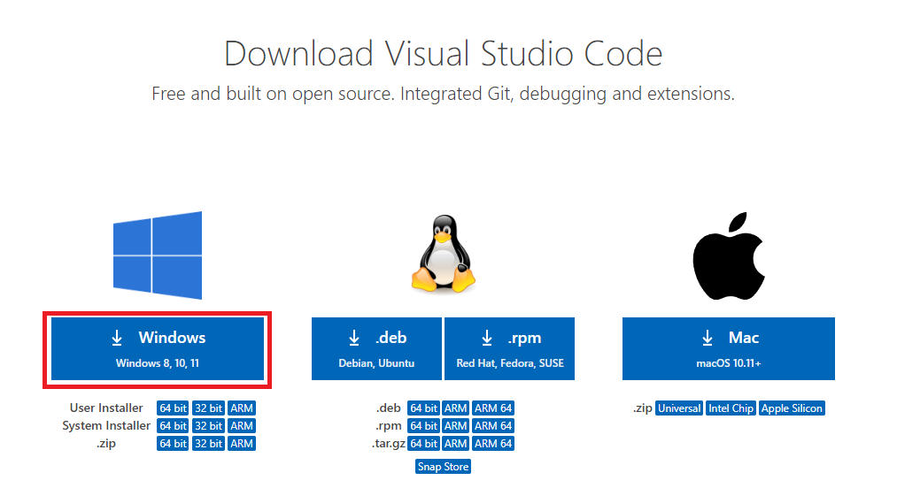Download the .deb package for Debian, Ubuntu
This screenshot has width=897, height=488.
(x=376, y=349)
